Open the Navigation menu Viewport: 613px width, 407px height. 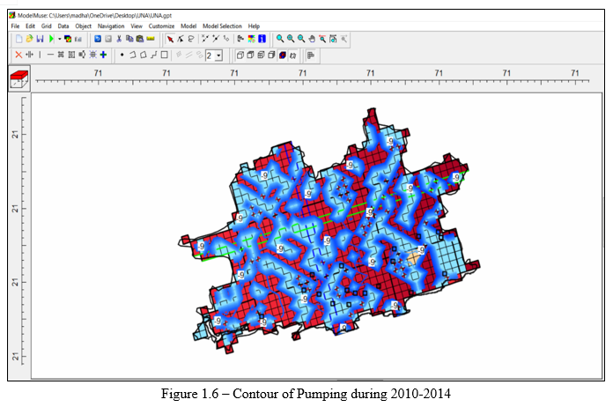click(111, 26)
